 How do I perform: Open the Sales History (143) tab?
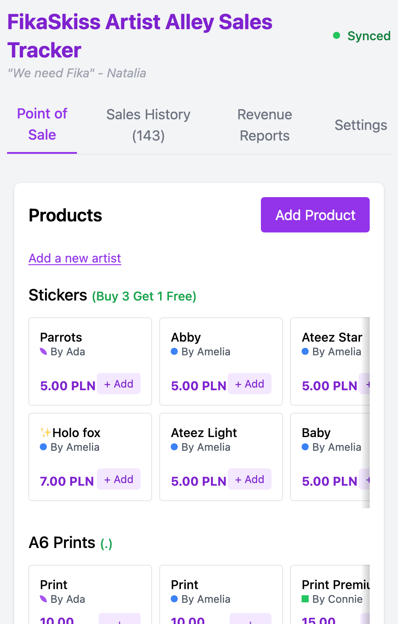148,125
